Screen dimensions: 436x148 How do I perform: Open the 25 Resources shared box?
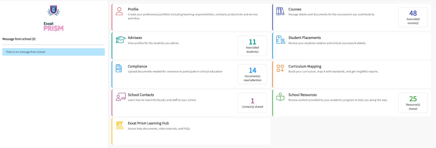coord(413,103)
